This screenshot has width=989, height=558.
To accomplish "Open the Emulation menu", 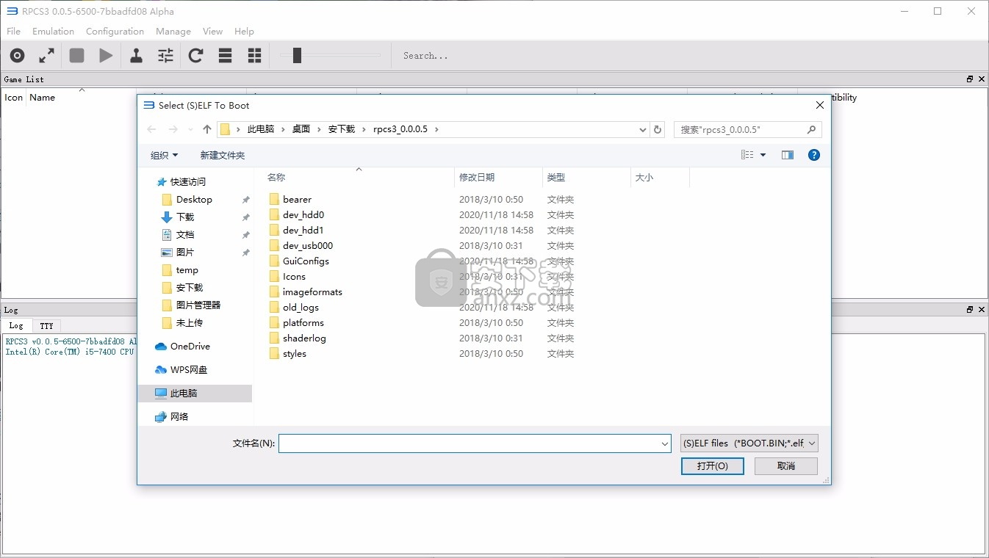I will coord(53,31).
